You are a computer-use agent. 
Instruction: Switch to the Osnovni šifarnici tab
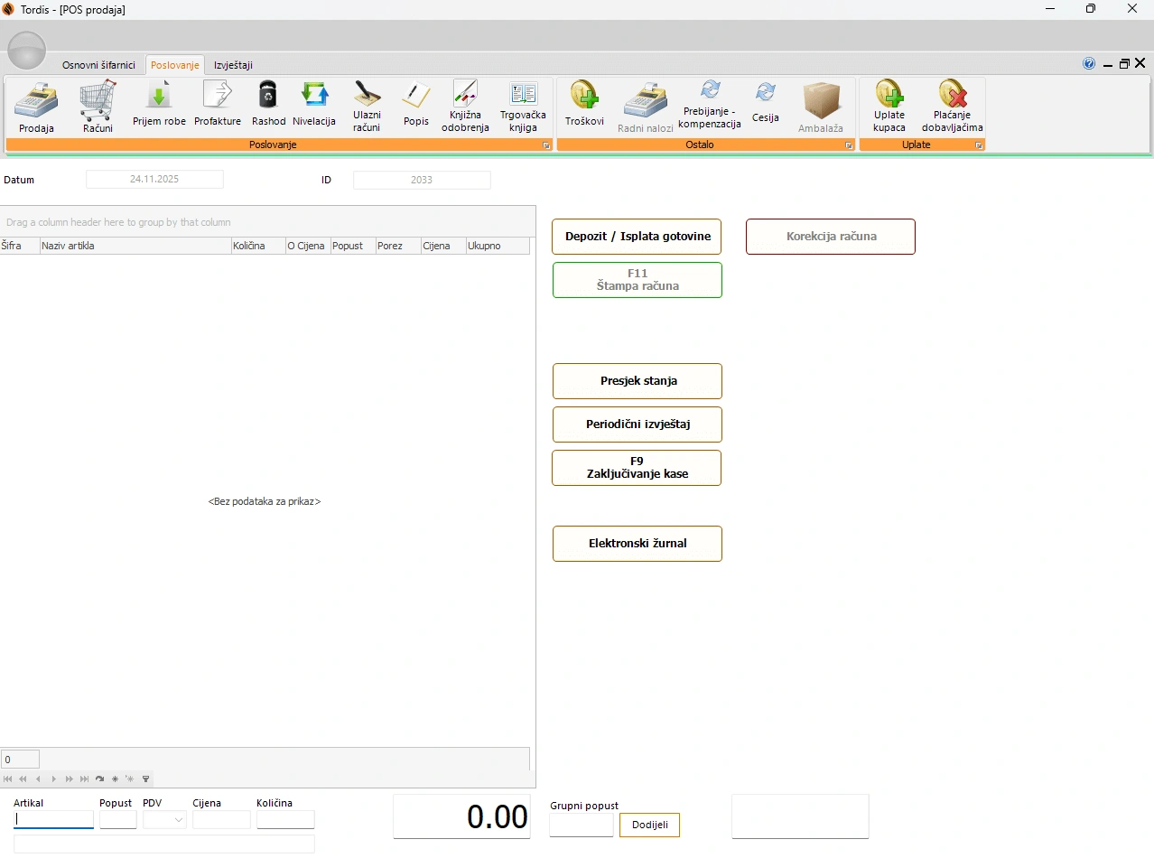(98, 65)
